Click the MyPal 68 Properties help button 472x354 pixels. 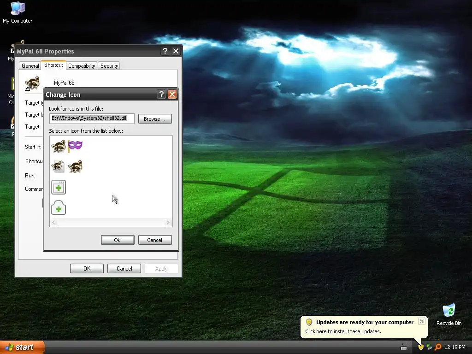165,51
